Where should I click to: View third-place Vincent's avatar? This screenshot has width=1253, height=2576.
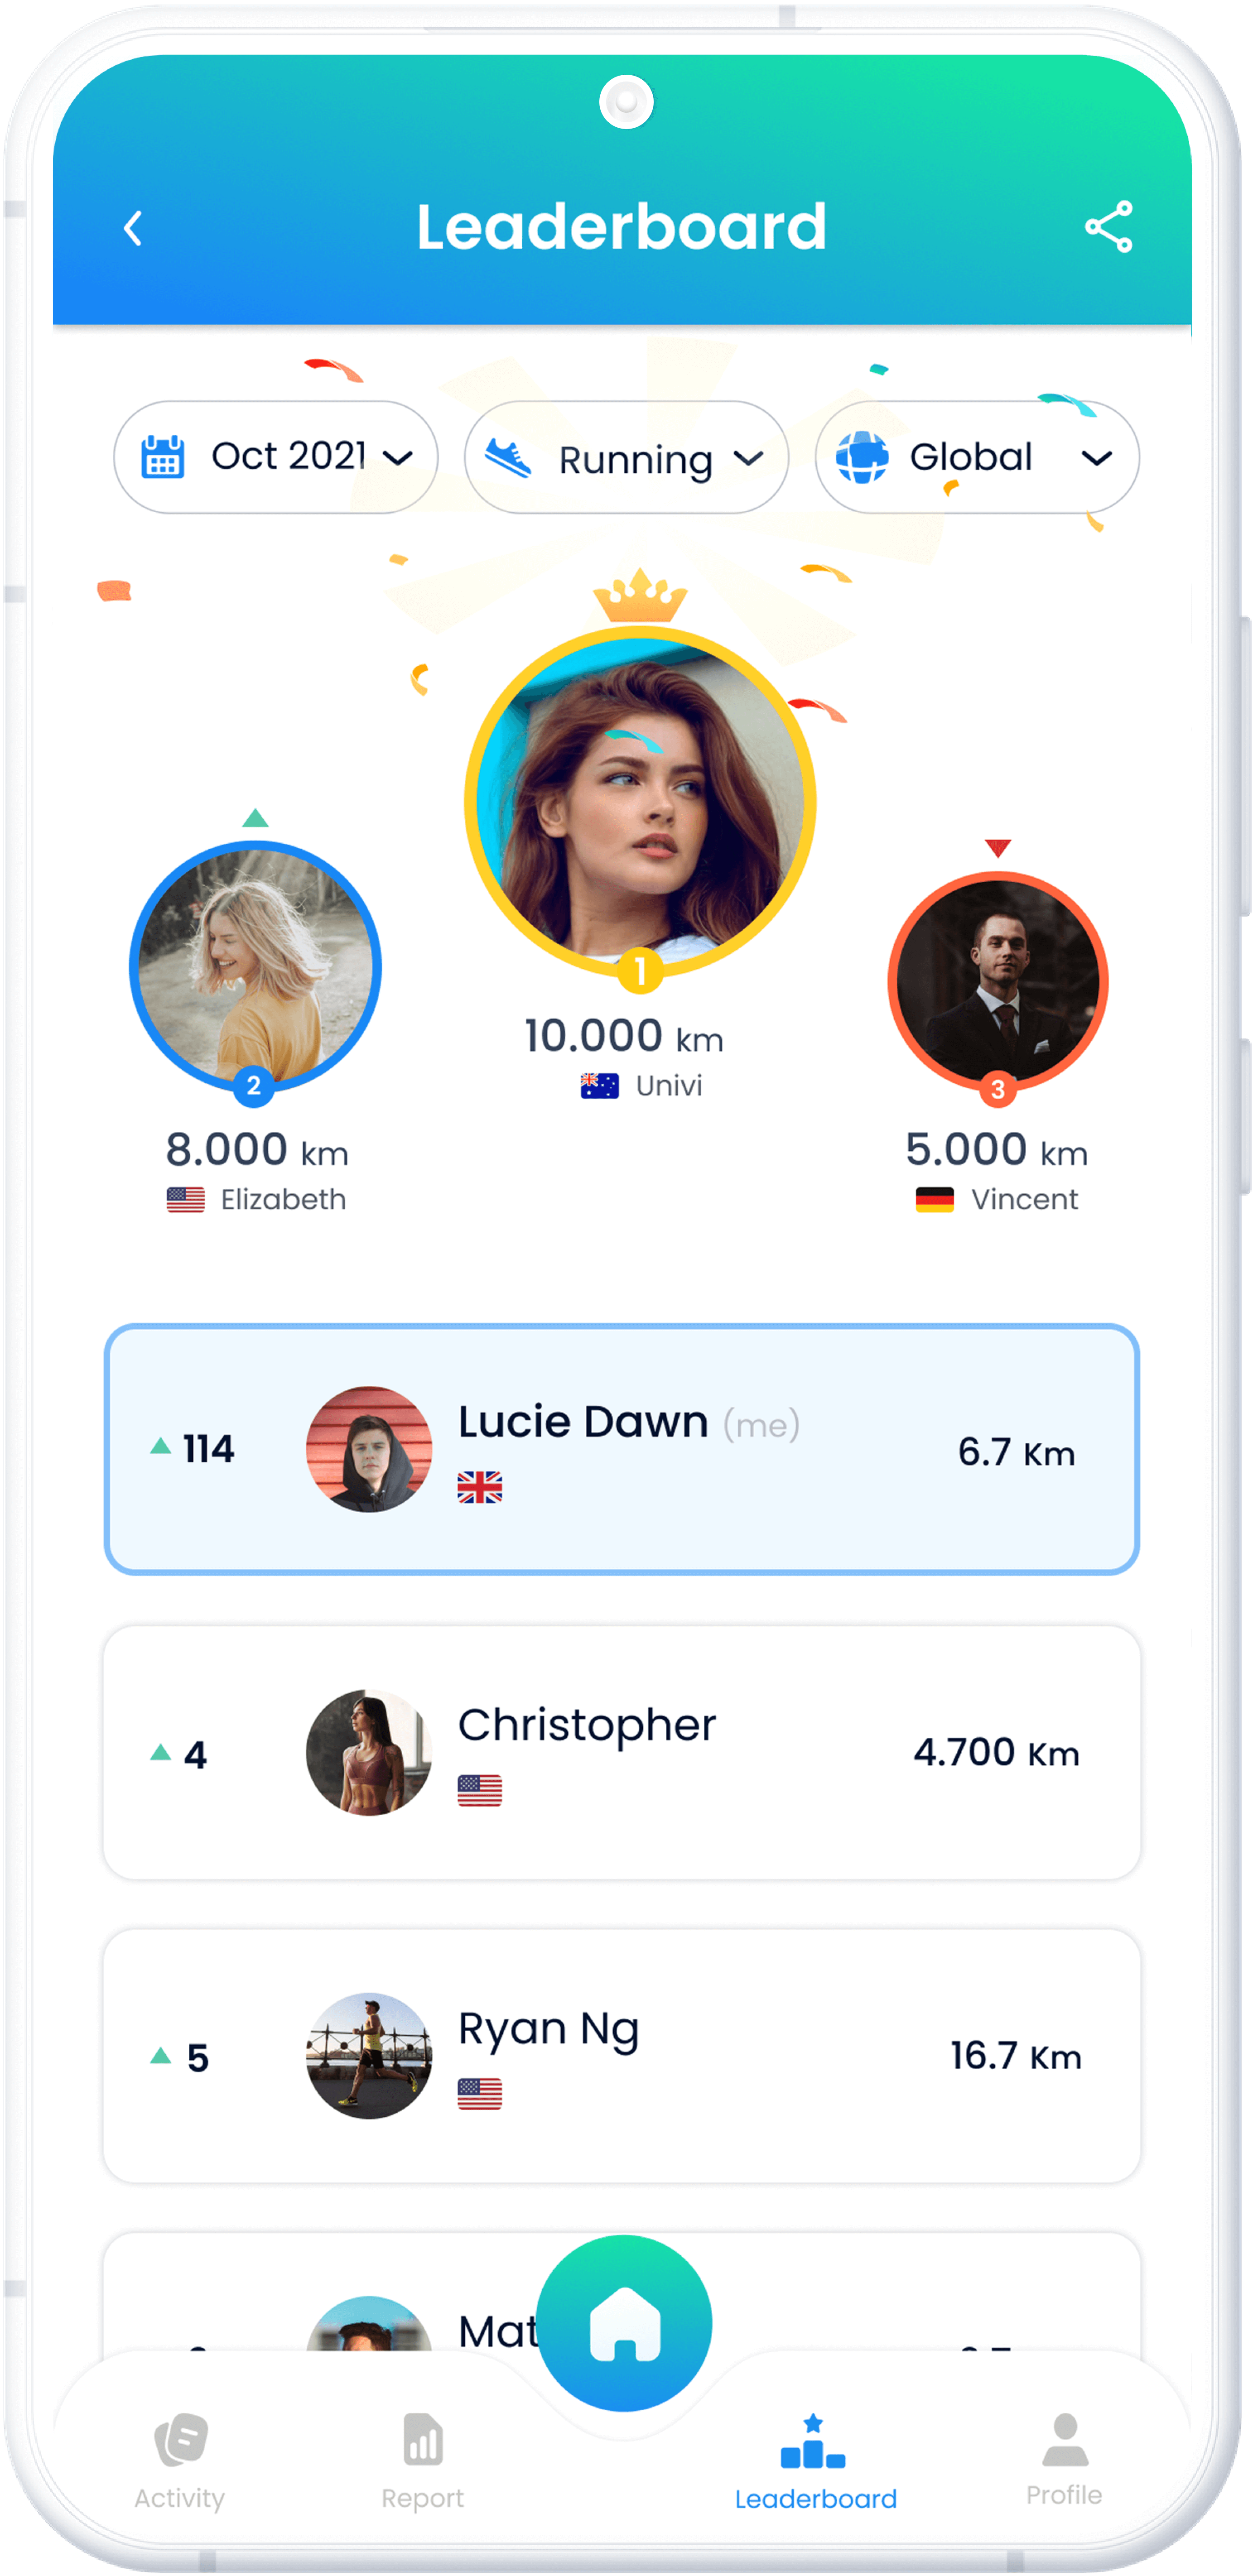(x=997, y=981)
